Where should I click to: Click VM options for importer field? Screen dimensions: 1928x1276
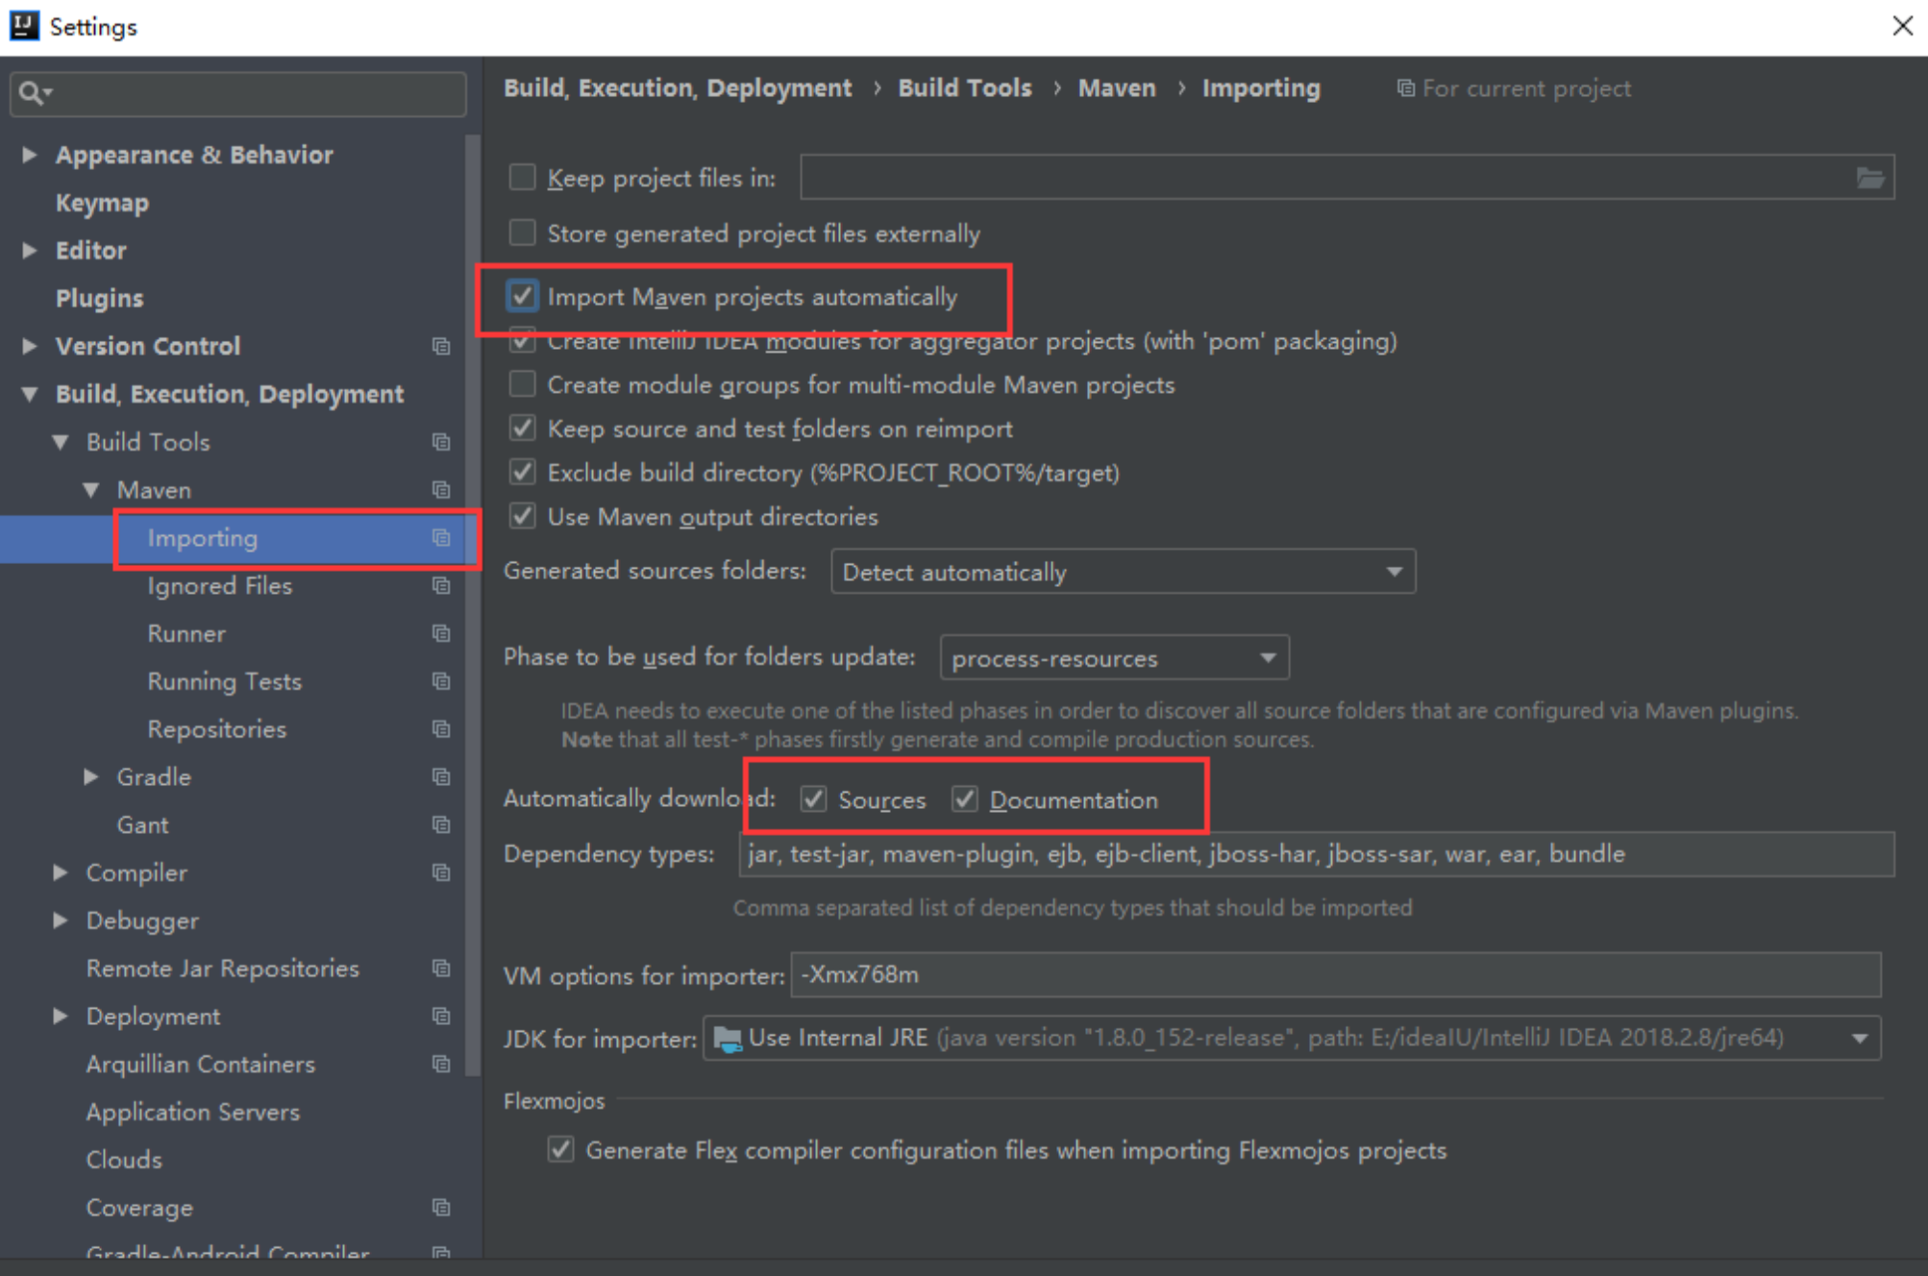(1335, 974)
